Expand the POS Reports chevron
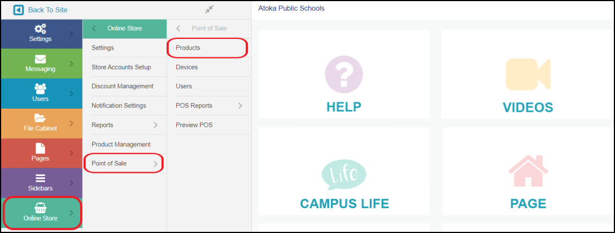This screenshot has width=615, height=233. (241, 106)
